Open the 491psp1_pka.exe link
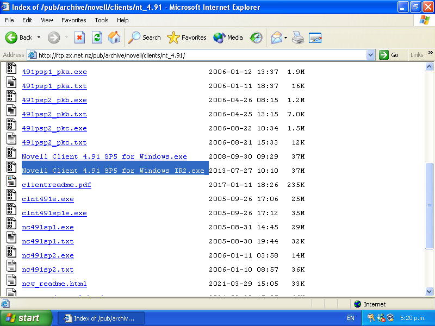The height and width of the screenshot is (326, 435). [54, 72]
